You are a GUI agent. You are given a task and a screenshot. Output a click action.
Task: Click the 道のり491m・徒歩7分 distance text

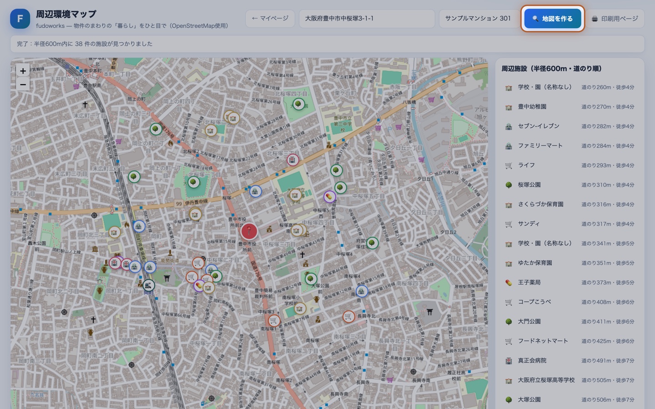(x=608, y=361)
